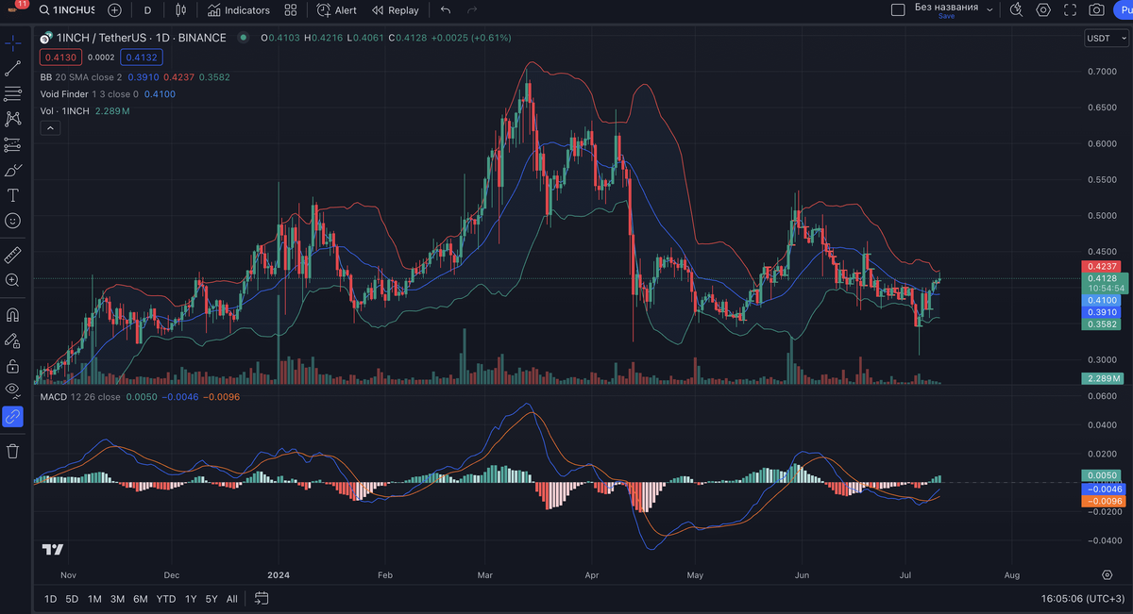Open time axis settings gear icon

pos(1107,574)
